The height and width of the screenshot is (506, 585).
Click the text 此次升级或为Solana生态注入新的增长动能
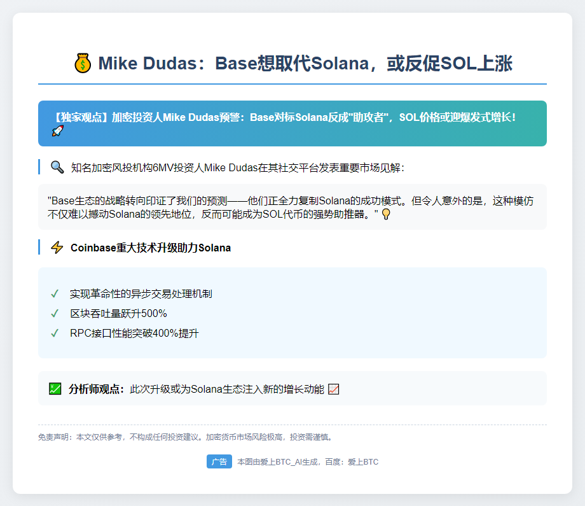(227, 389)
